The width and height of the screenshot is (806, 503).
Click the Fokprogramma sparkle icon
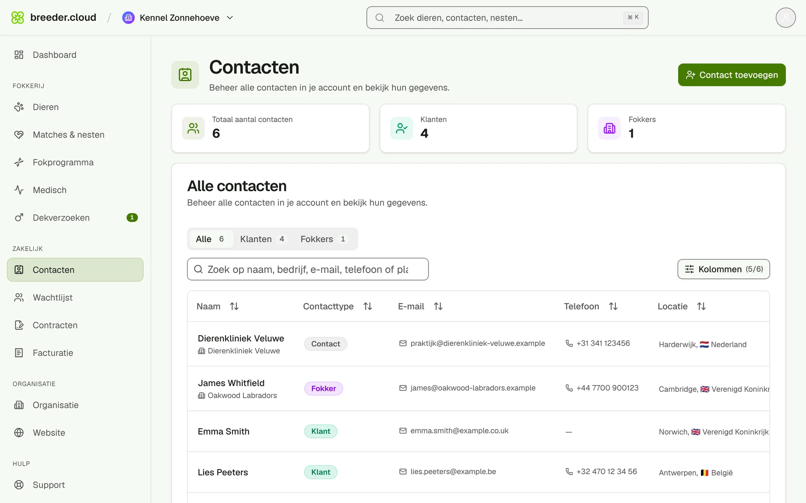[x=19, y=163]
